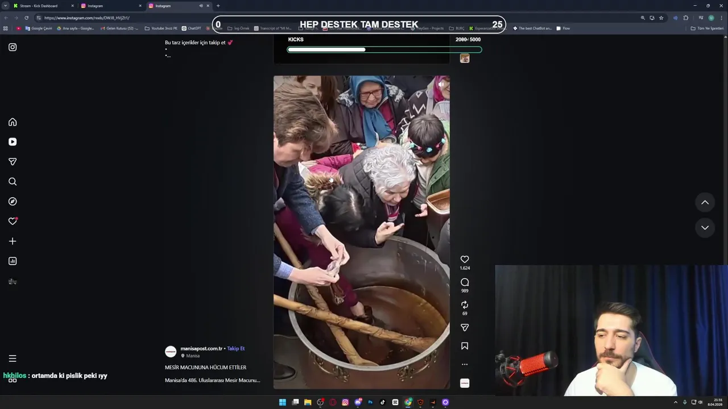Open Dashboard chart icon in sidebar
Image resolution: width=728 pixels, height=409 pixels.
(13, 261)
